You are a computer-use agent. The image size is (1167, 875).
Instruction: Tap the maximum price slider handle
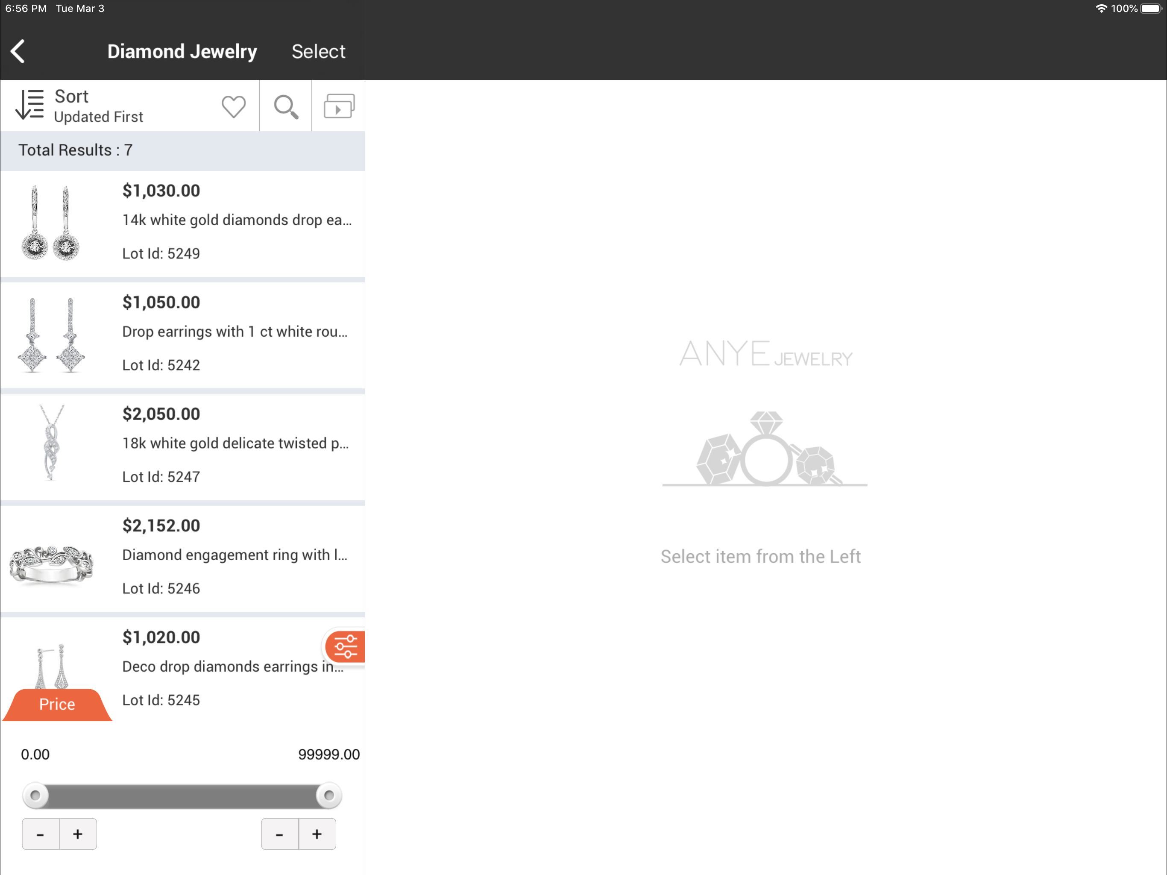[x=328, y=795]
